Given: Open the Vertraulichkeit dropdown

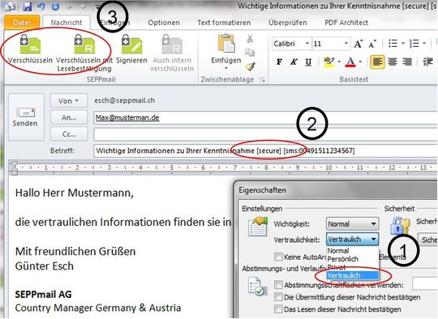Looking at the screenshot, I should (352, 240).
